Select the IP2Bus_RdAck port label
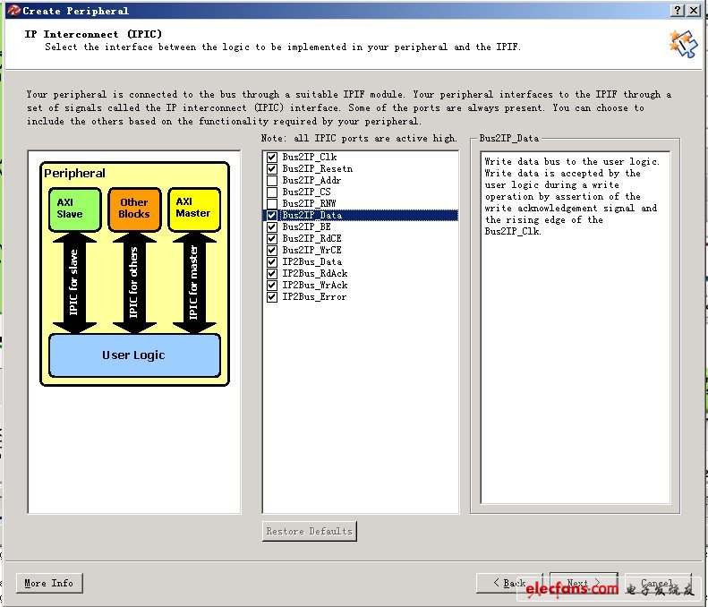Screen dimensions: 708x607 pos(314,274)
